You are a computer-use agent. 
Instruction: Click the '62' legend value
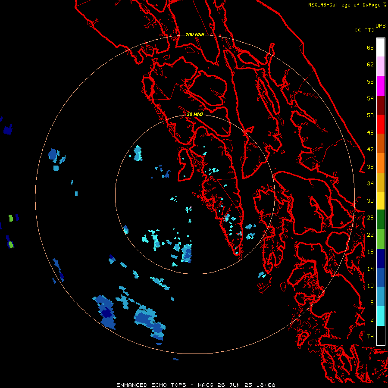(x=370, y=65)
